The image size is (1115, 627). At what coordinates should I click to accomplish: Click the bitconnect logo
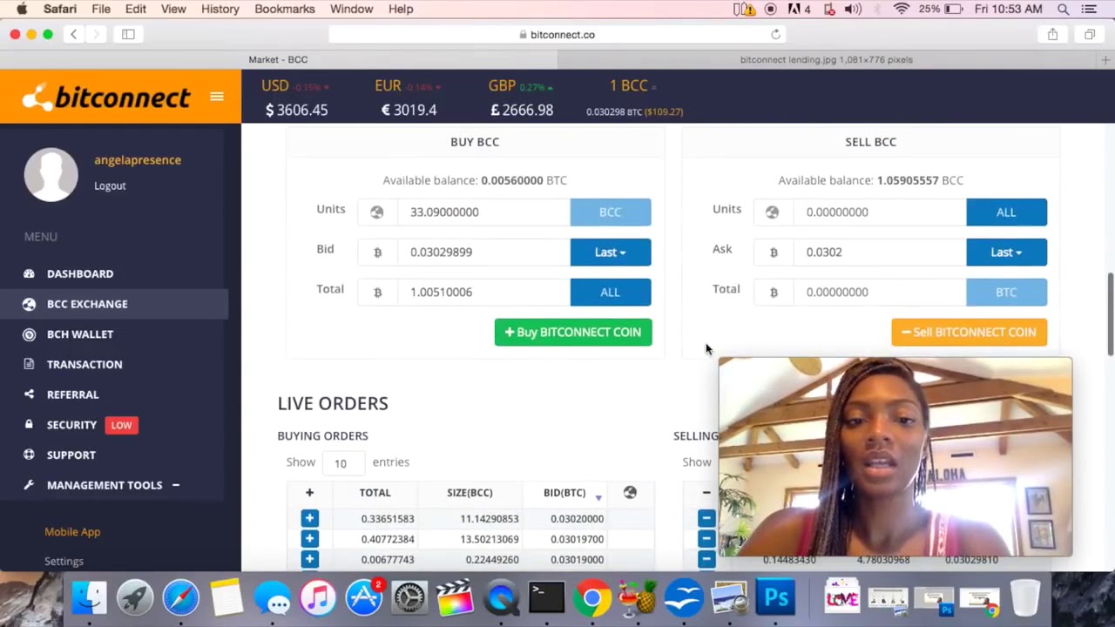tap(105, 97)
